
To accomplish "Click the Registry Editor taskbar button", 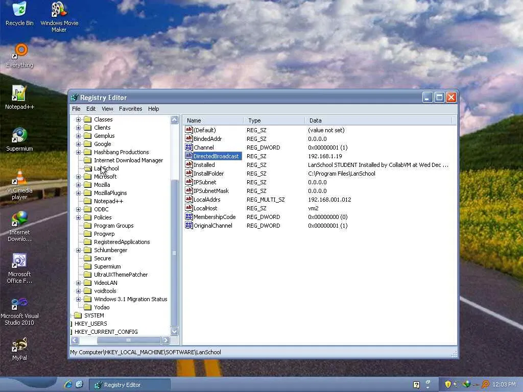I will [x=130, y=385].
